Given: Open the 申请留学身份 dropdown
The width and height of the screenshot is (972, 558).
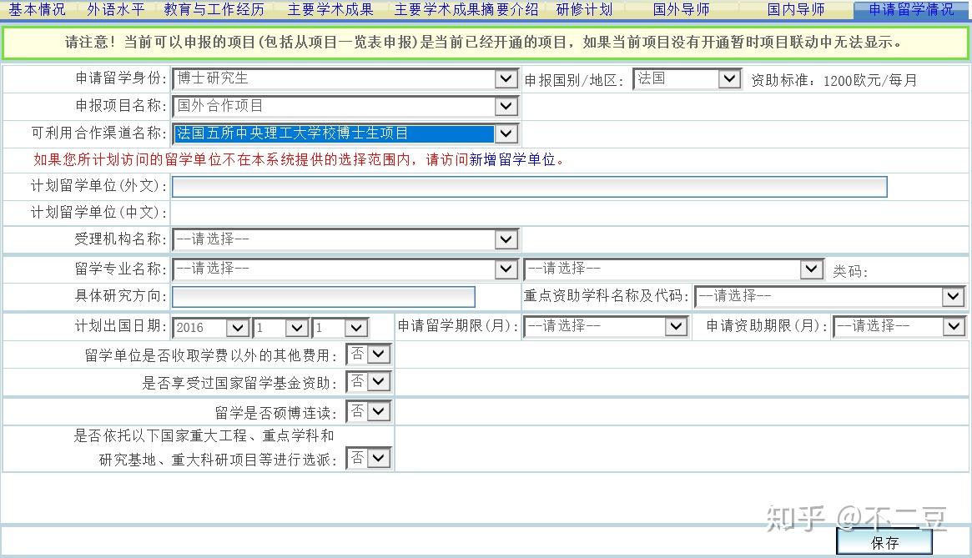Looking at the screenshot, I should coord(506,78).
